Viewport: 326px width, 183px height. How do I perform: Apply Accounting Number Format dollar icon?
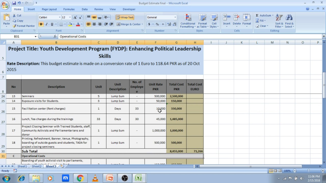[x=149, y=24]
